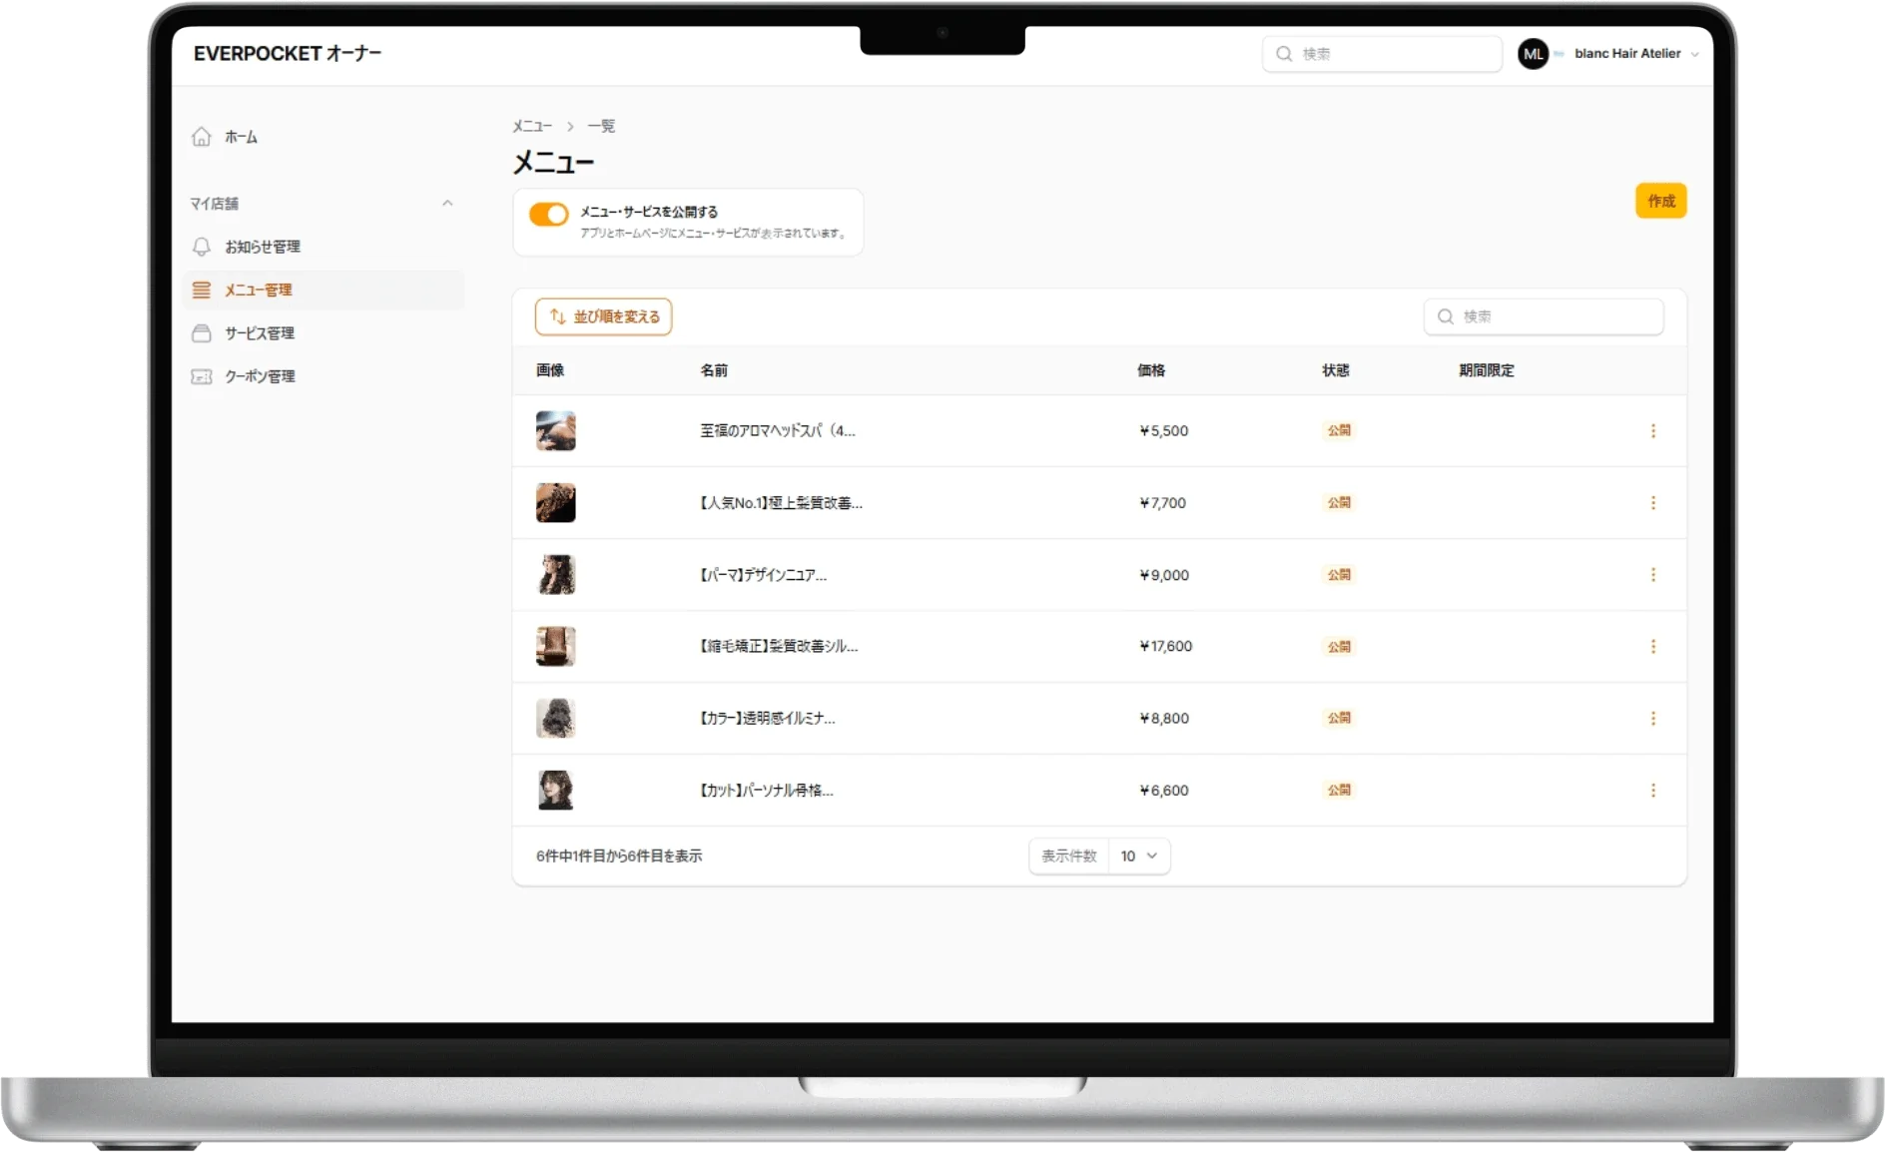Click the メニュー breadcrumb link
1885x1152 pixels.
pos(532,127)
